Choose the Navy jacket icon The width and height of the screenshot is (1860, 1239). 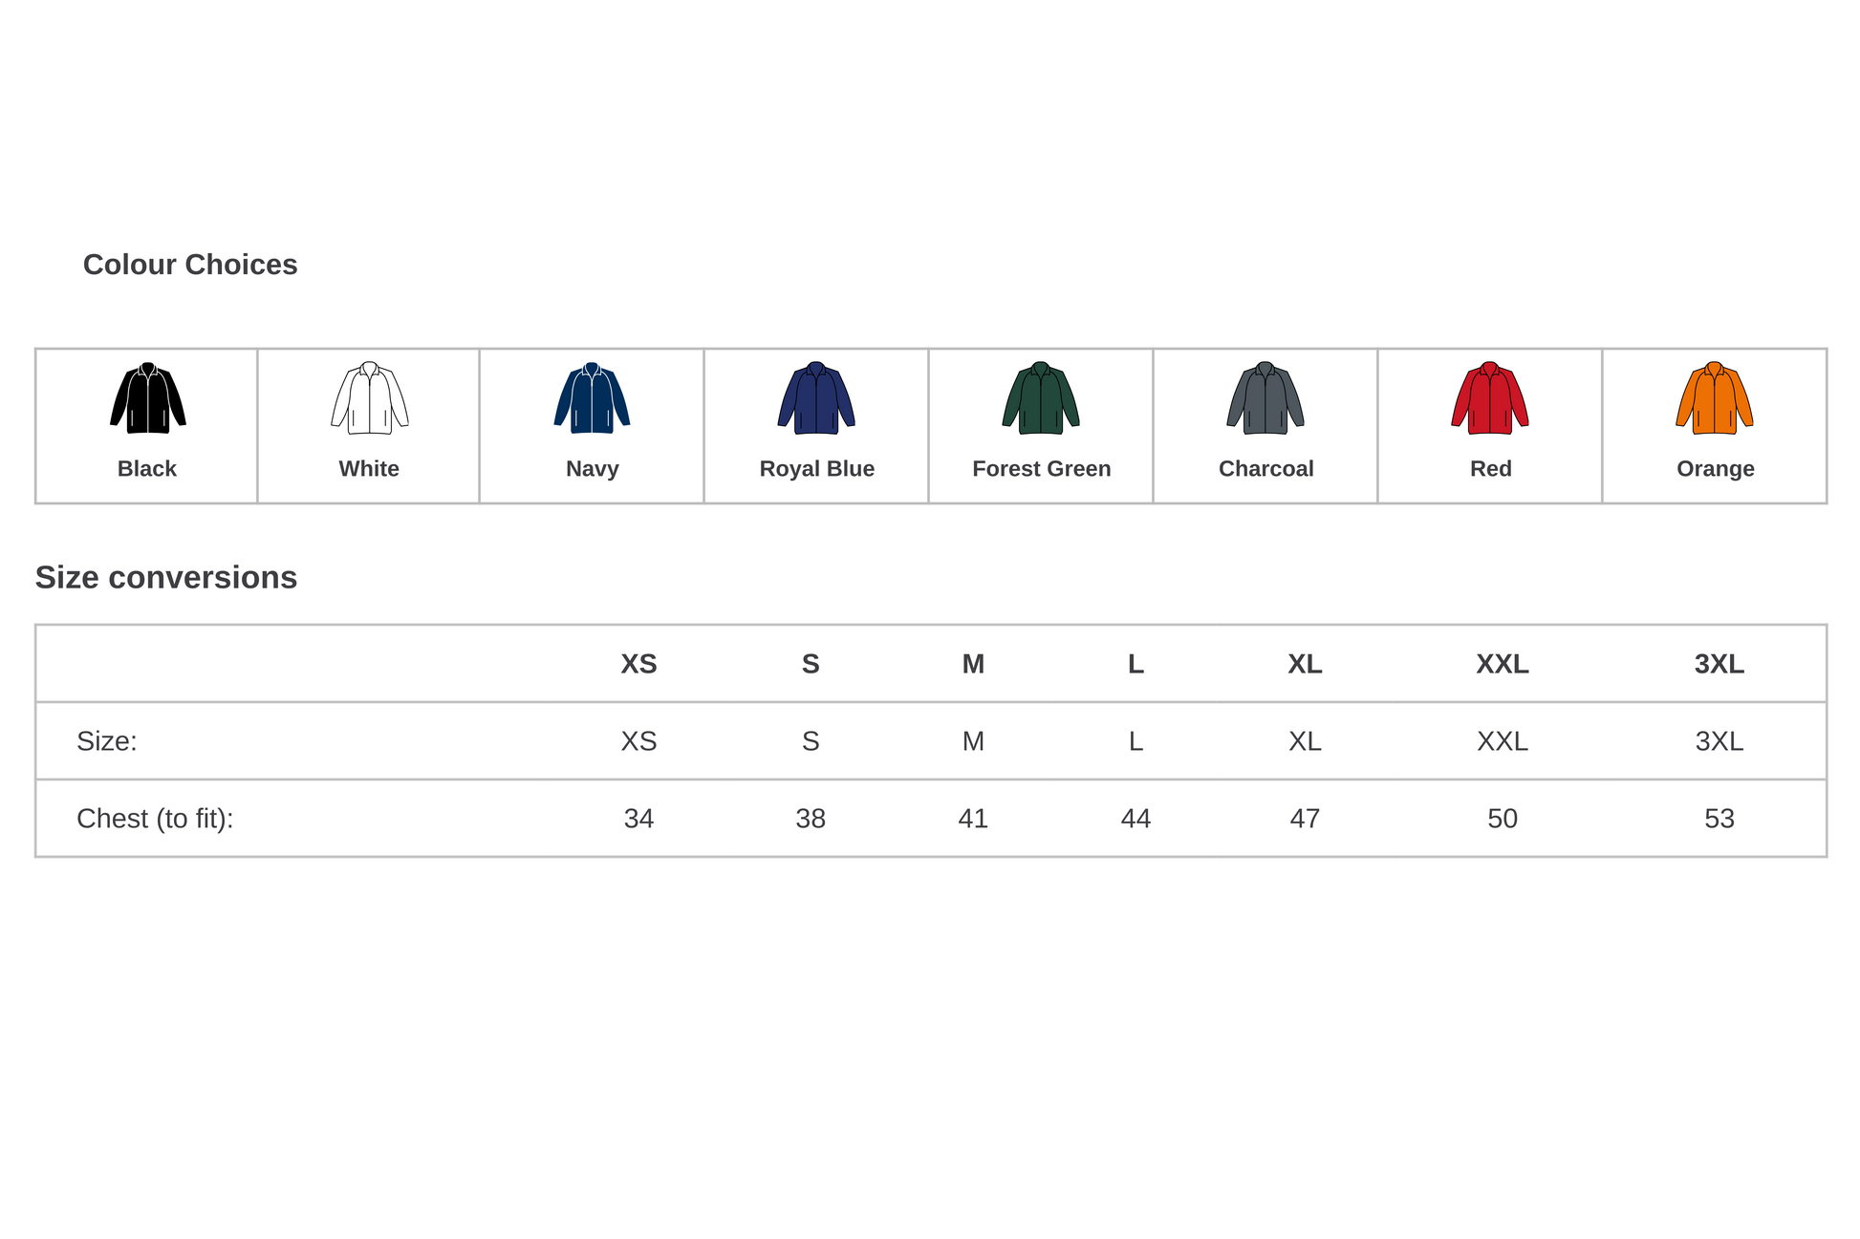[592, 398]
